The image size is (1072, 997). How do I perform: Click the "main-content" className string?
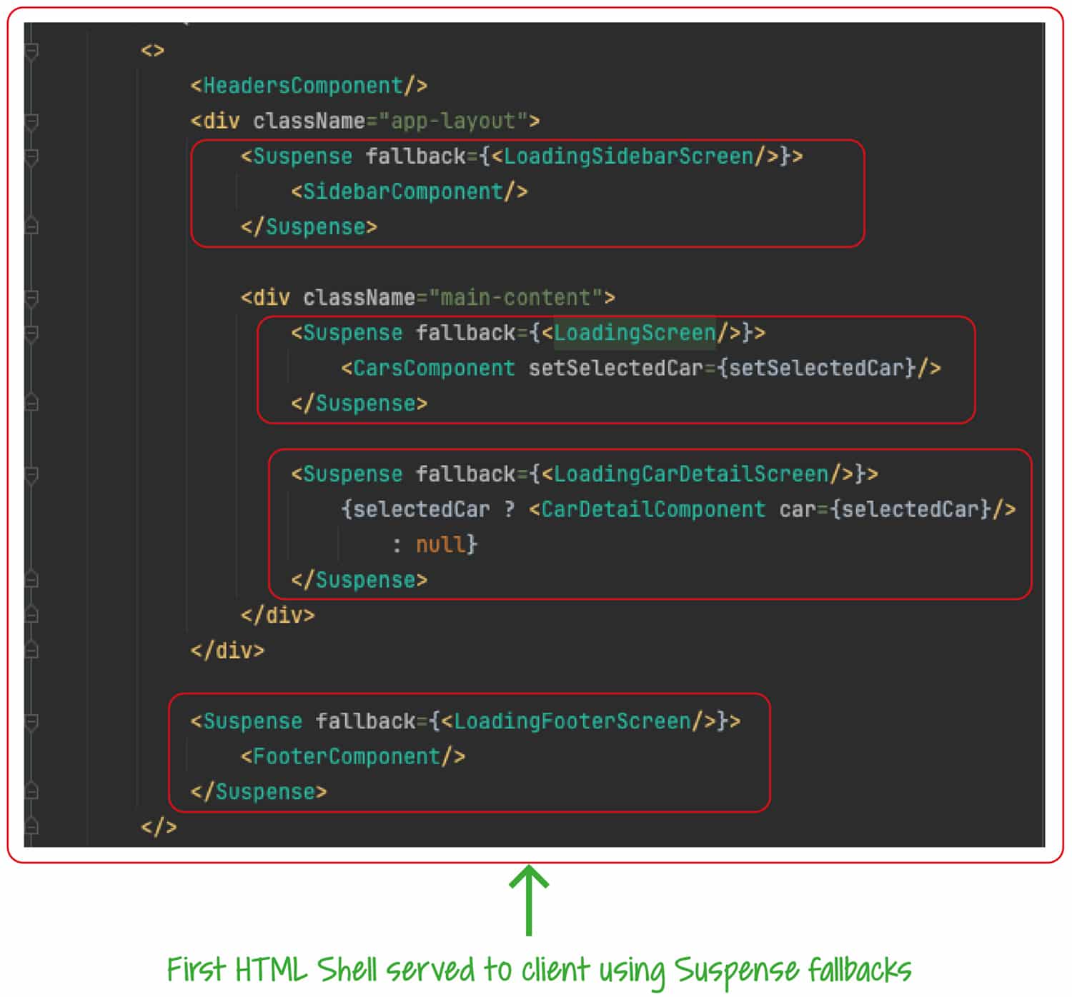pos(515,298)
